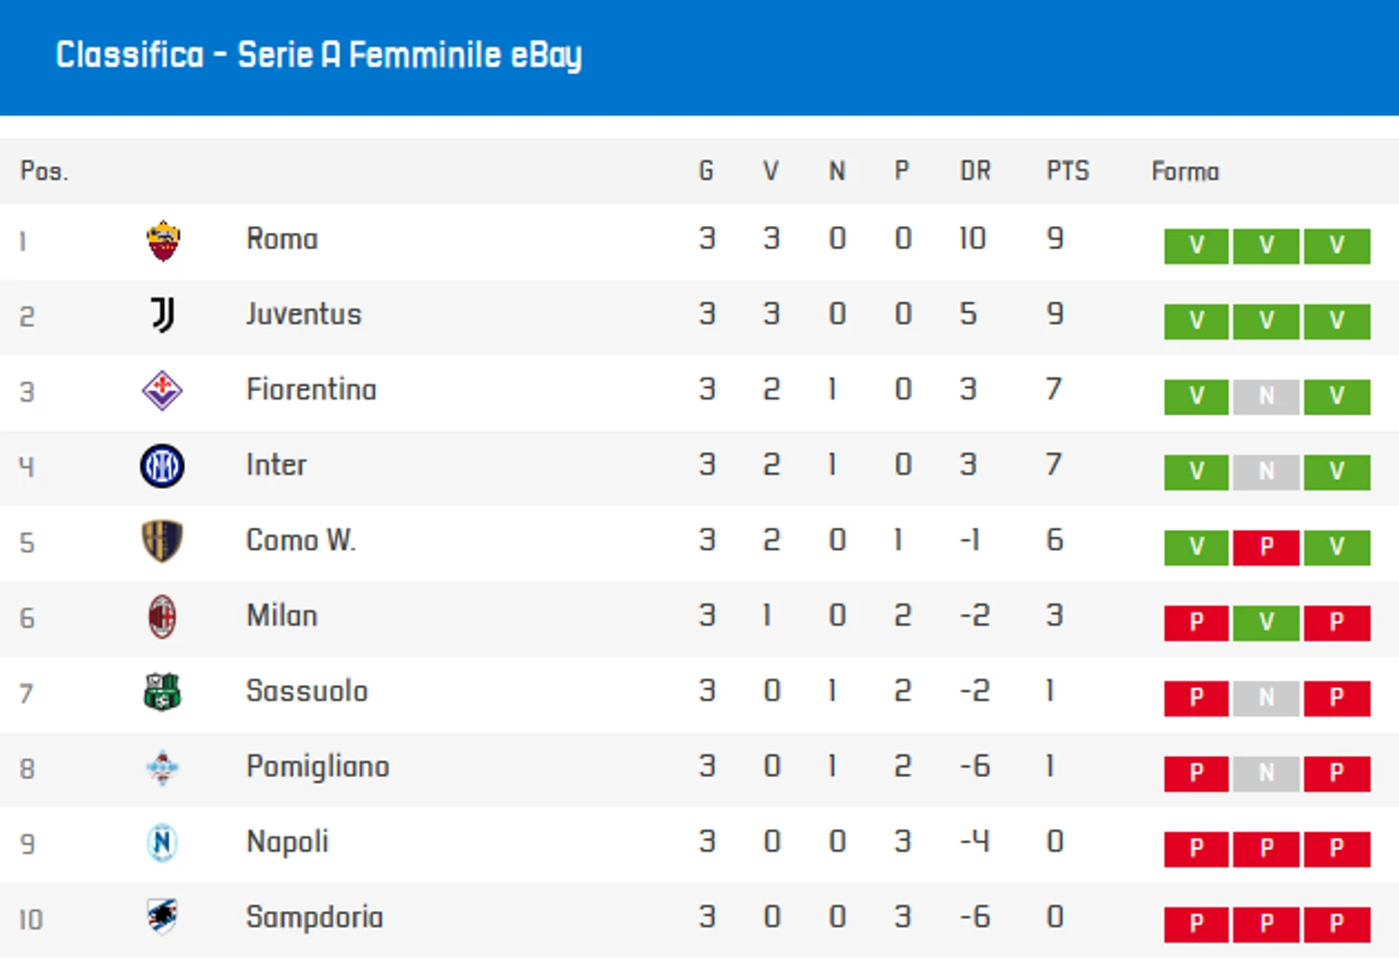This screenshot has height=962, width=1399.
Task: Click the Forma column header
Action: 1185,172
